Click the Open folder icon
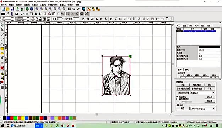 click(x=8, y=9)
